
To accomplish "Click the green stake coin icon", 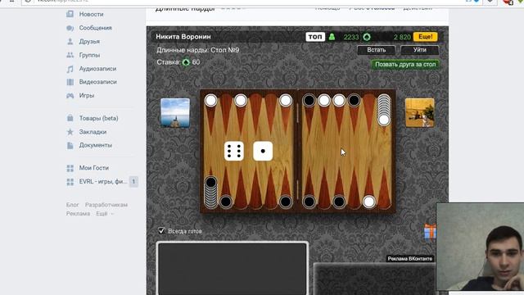I will pyautogui.click(x=186, y=62).
